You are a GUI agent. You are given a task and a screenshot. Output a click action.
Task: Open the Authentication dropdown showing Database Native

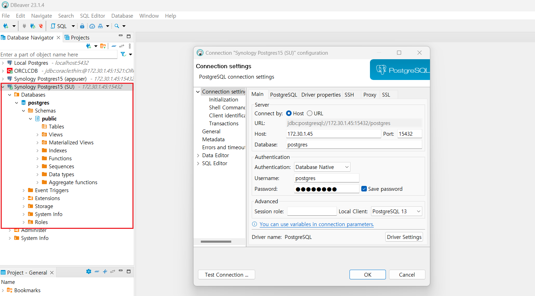click(322, 167)
